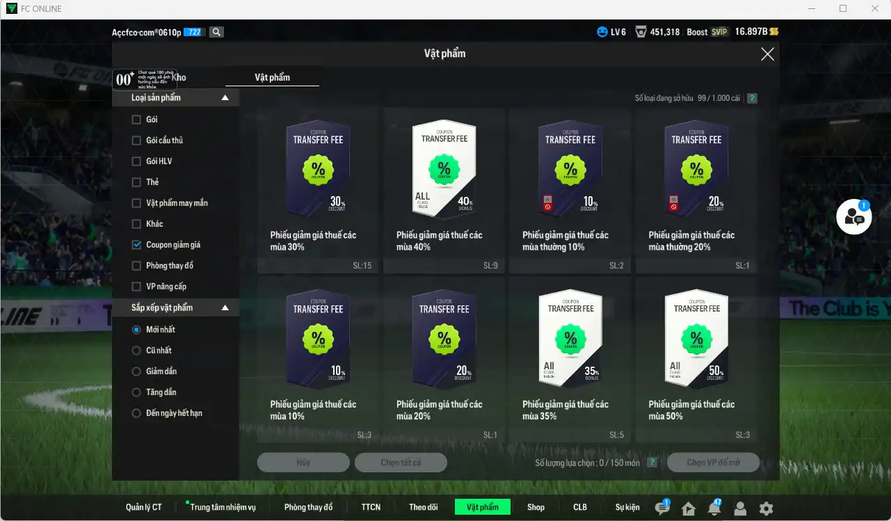Select the 30% transfer fee coupon card

318,191
